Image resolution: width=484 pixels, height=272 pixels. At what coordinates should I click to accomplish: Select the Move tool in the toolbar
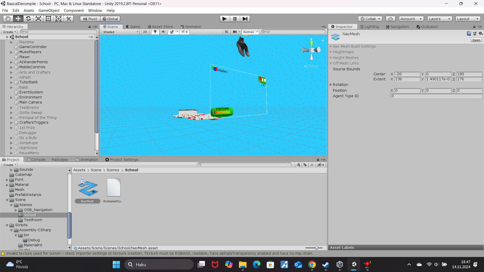(x=18, y=18)
